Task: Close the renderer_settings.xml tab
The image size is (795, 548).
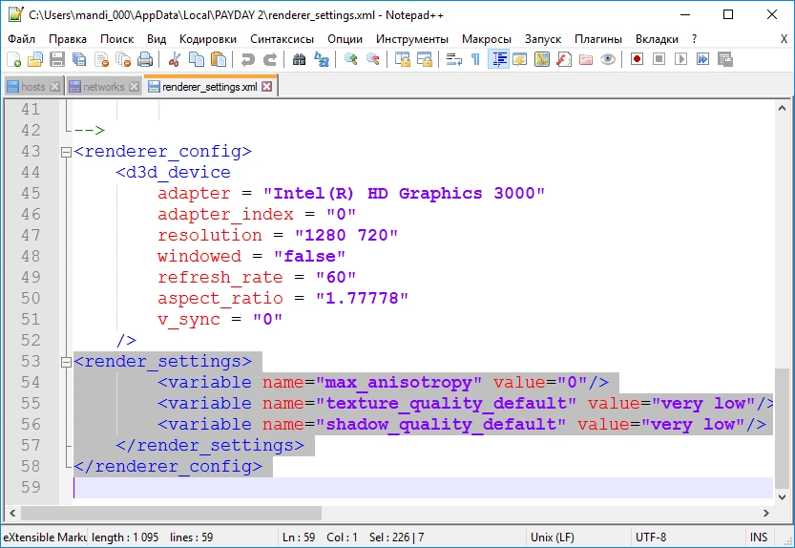Action: click(x=267, y=87)
